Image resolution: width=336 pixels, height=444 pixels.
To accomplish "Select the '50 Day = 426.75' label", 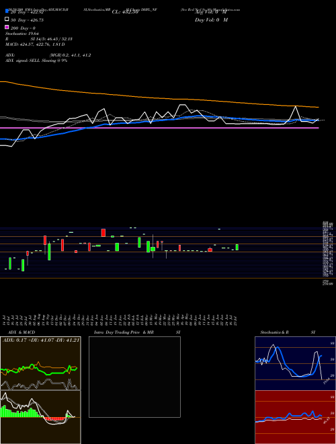I will pos(27,20).
